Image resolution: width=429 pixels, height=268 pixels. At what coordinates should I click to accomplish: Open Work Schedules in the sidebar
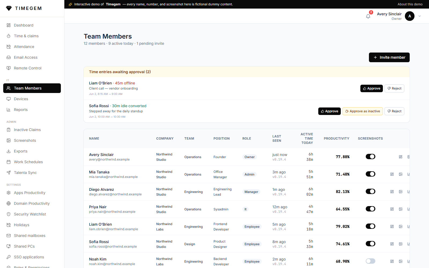(32, 162)
